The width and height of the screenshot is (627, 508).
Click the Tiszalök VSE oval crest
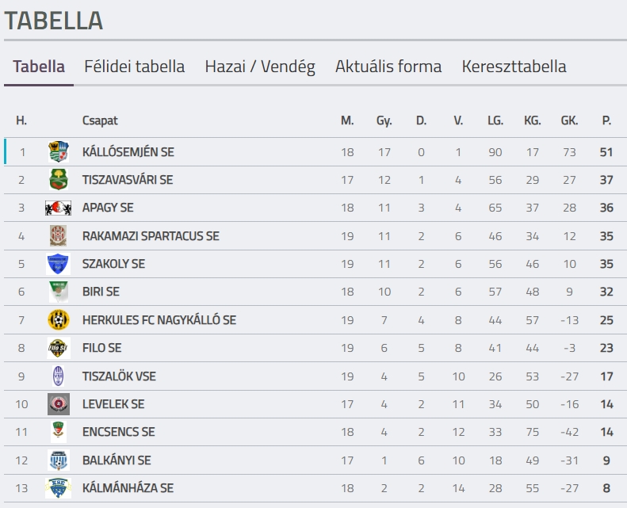coord(59,376)
